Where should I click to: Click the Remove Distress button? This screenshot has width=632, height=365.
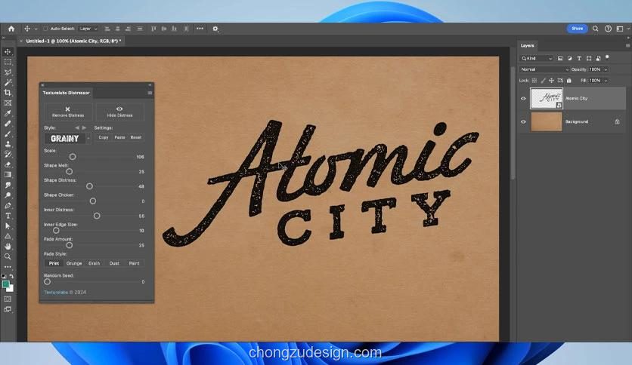tap(68, 112)
